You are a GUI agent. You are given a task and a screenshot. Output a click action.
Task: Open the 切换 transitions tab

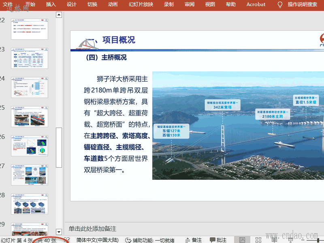pyautogui.click(x=92, y=4)
